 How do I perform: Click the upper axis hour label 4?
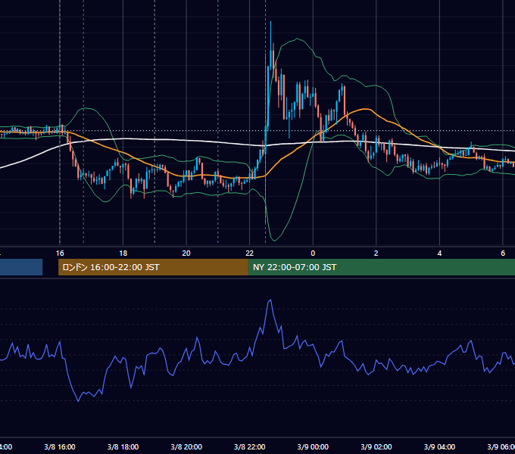coord(439,253)
